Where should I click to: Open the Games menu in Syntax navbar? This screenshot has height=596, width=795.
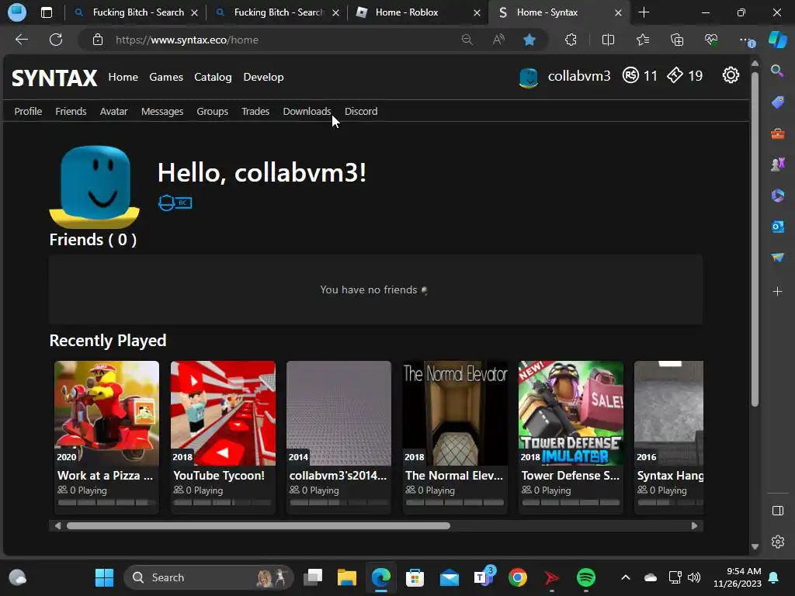coord(166,77)
